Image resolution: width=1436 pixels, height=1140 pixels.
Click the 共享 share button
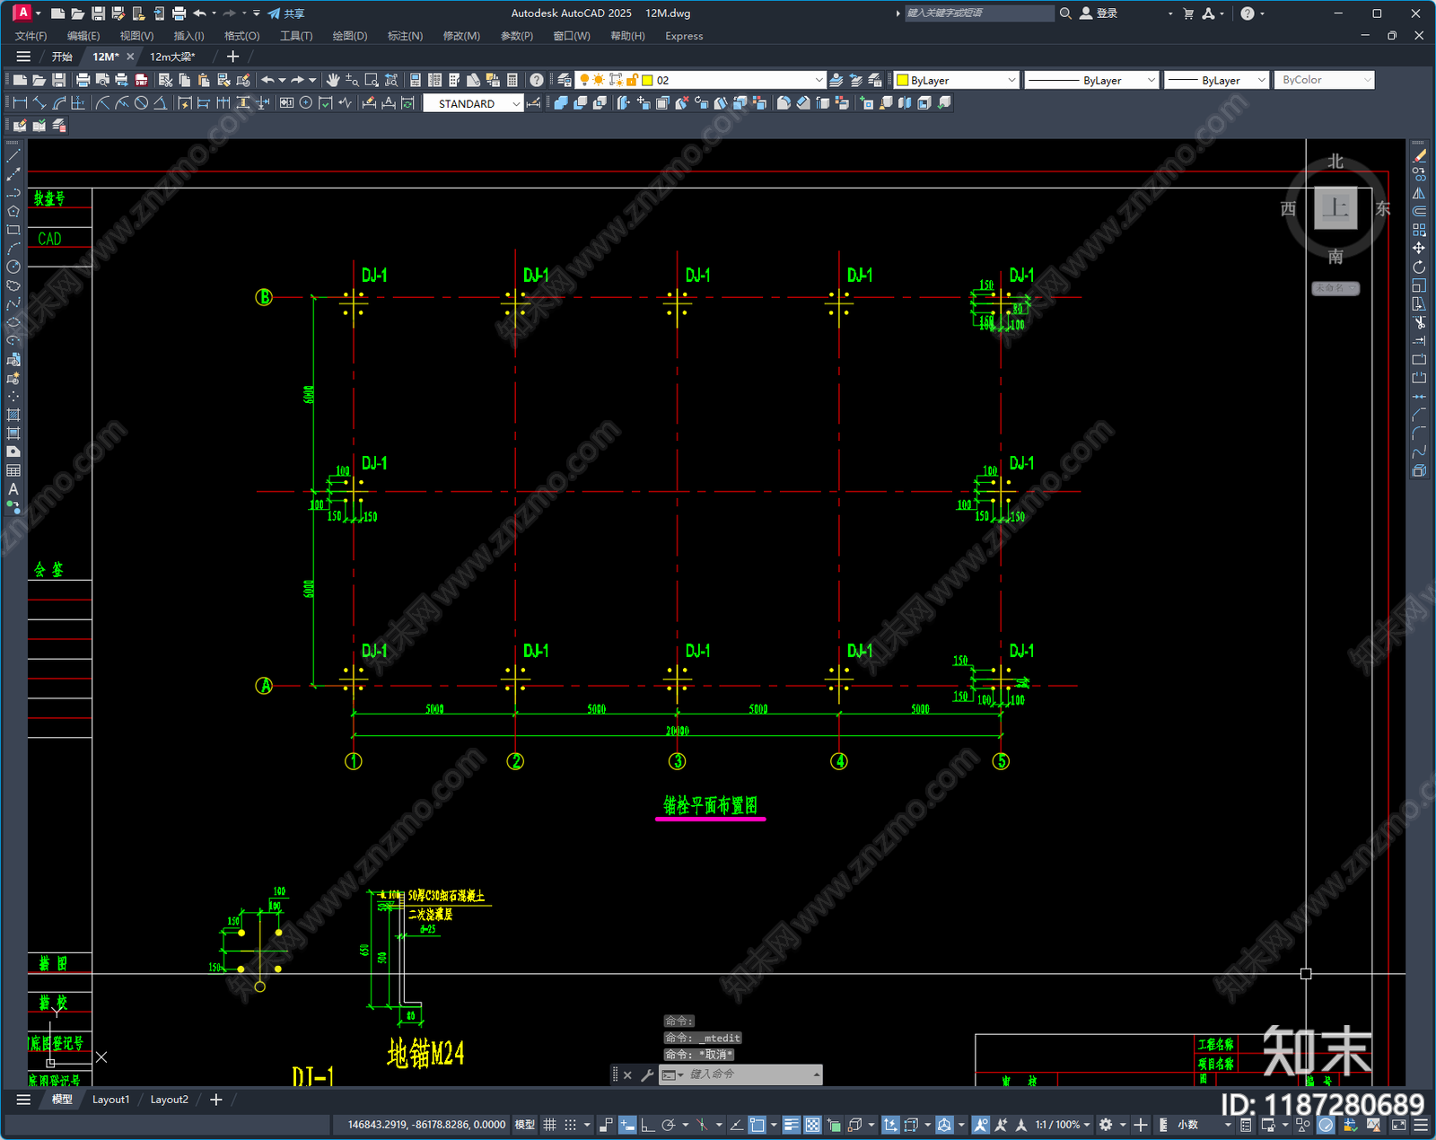click(x=286, y=13)
